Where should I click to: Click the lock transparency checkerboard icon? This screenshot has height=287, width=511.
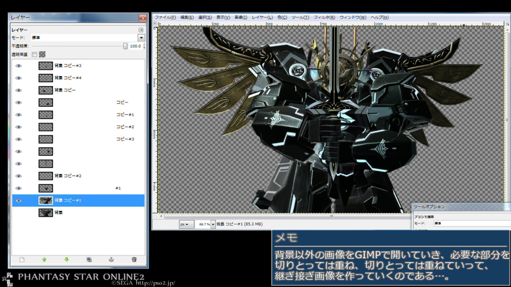click(x=42, y=54)
